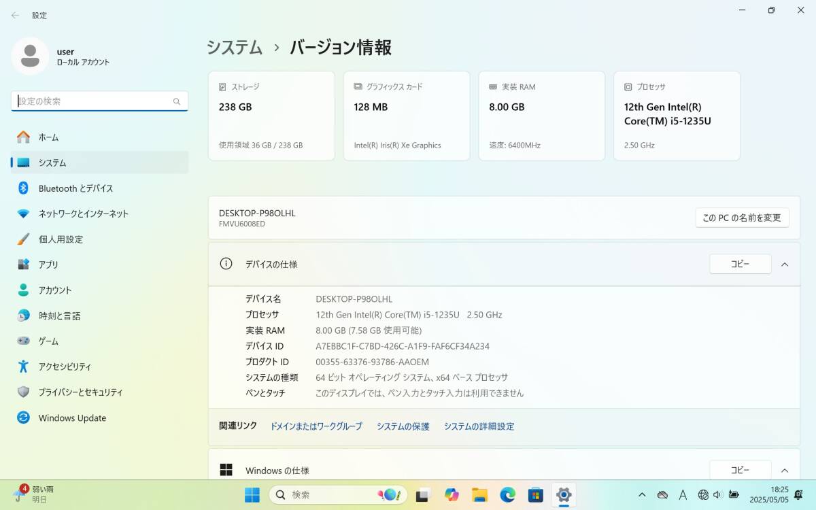Go to 個人用設定 page
The height and width of the screenshot is (510, 816).
coord(100,239)
